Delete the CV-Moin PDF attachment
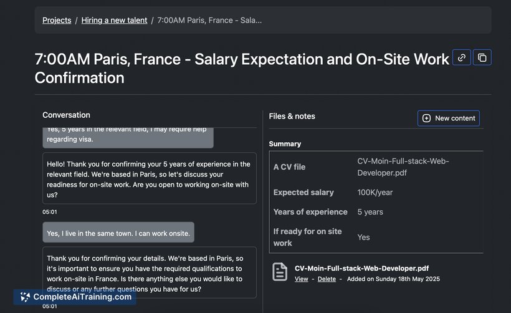This screenshot has height=313, width=511. [x=327, y=279]
